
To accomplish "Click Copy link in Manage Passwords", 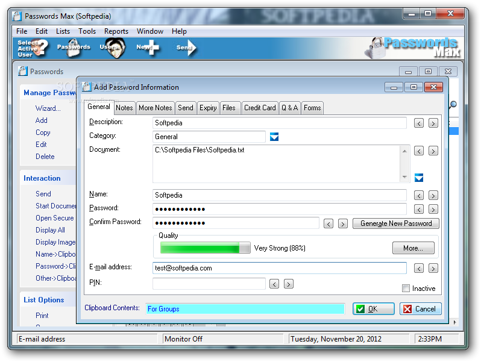I will (x=43, y=133).
